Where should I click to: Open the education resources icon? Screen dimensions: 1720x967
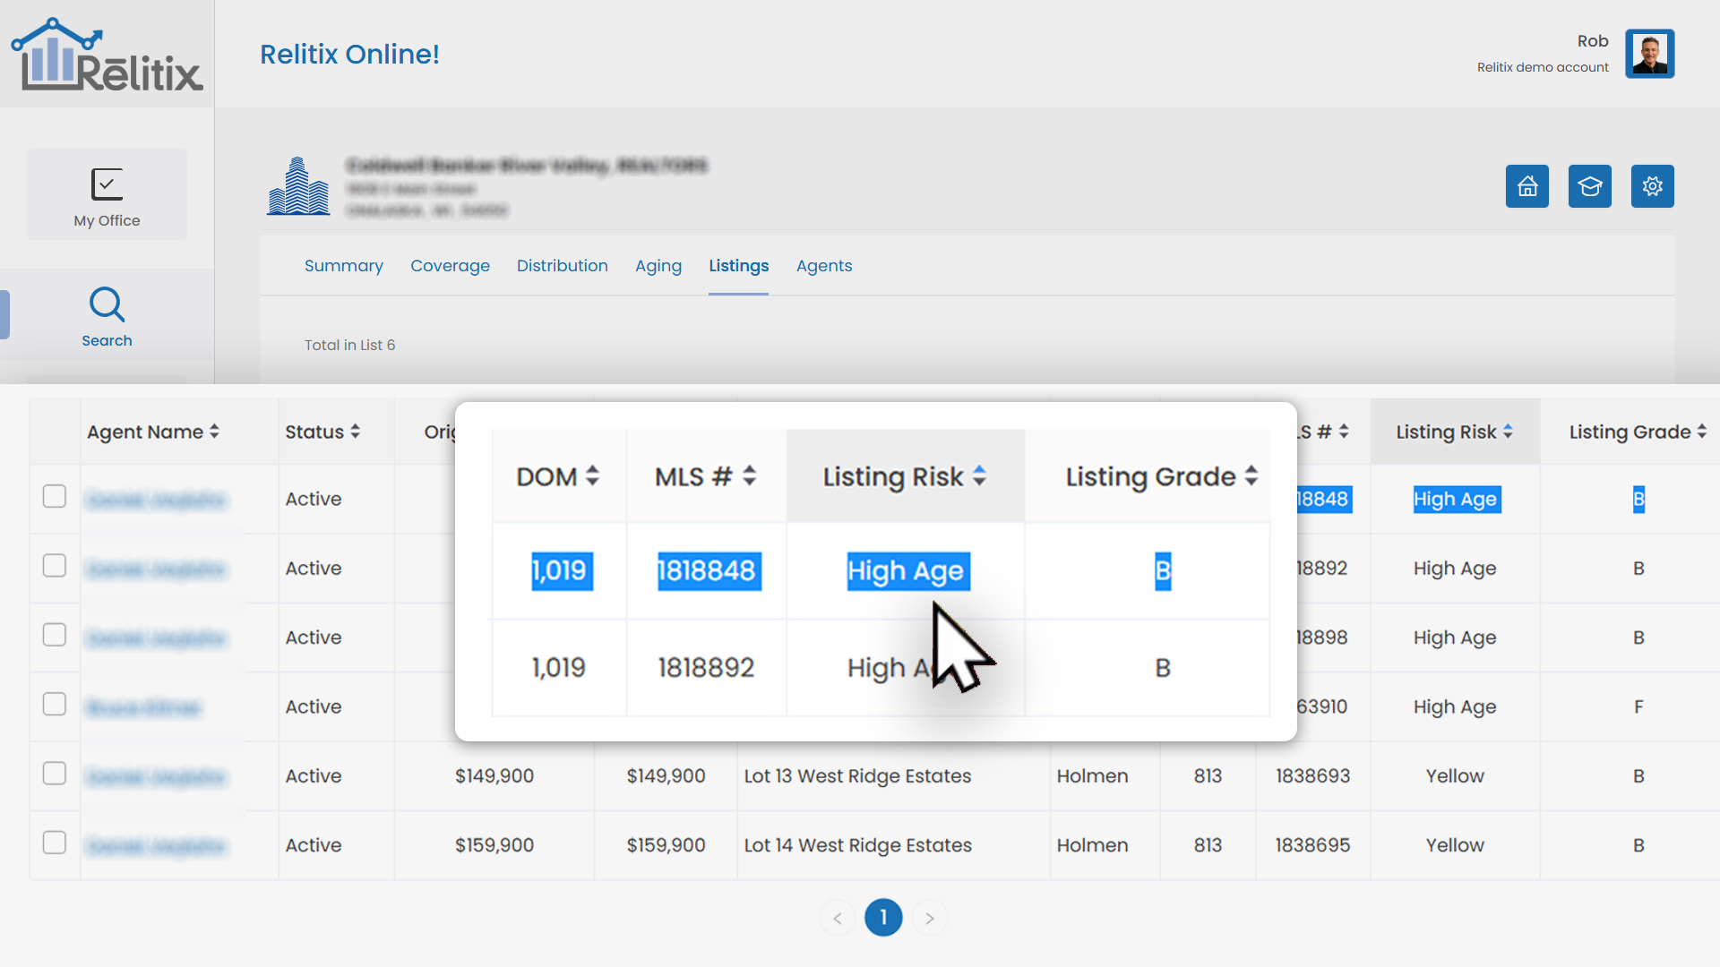pyautogui.click(x=1590, y=186)
